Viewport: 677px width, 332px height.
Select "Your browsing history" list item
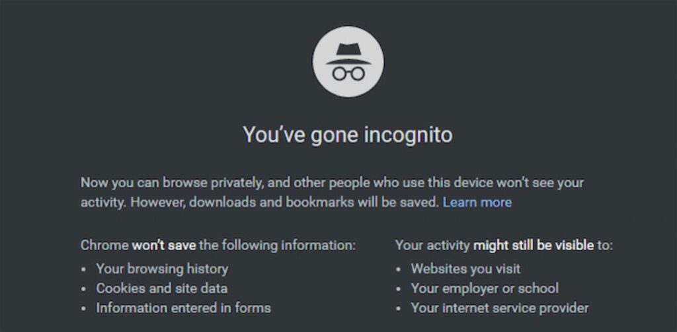tap(162, 269)
